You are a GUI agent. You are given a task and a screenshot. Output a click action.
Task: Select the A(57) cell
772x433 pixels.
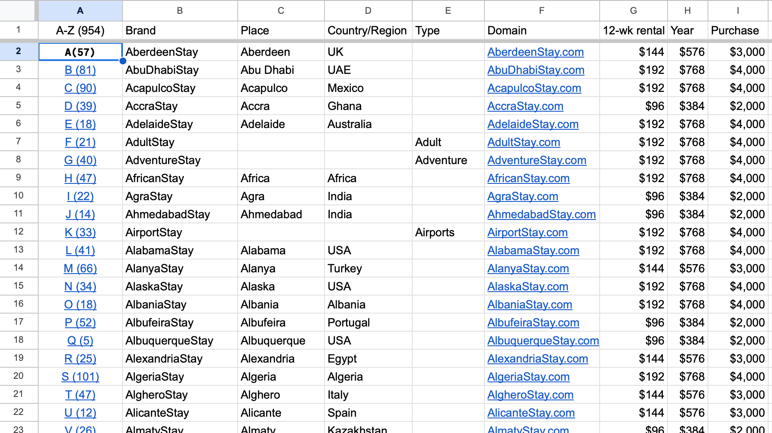(x=80, y=52)
